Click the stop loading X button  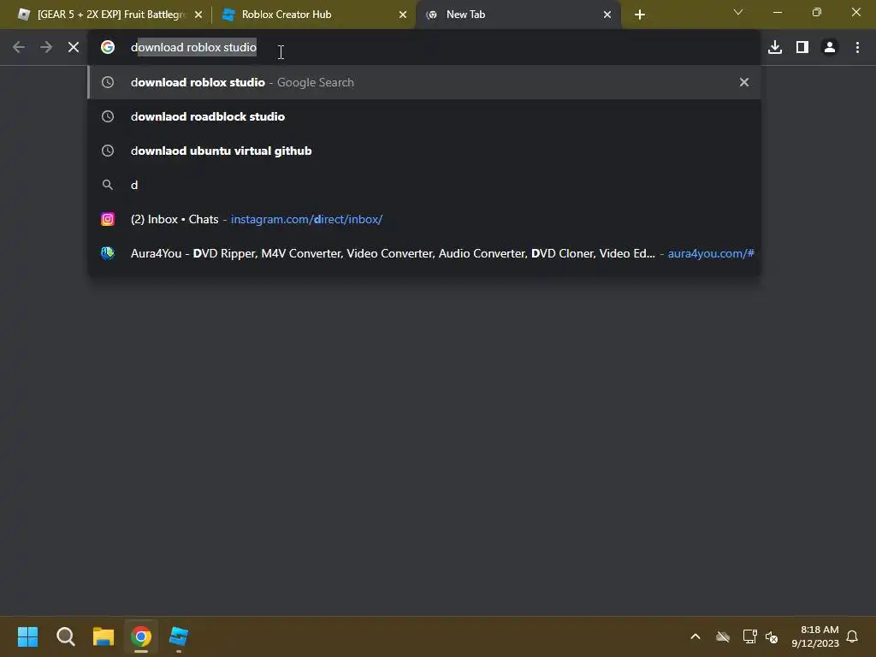pyautogui.click(x=74, y=48)
